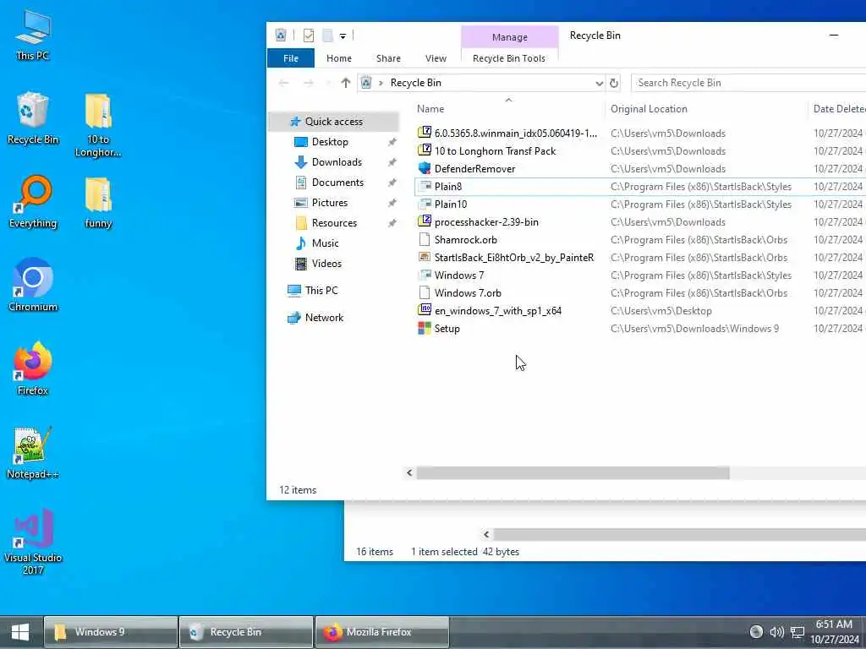Select Quick access in navigation pane

pos(333,122)
